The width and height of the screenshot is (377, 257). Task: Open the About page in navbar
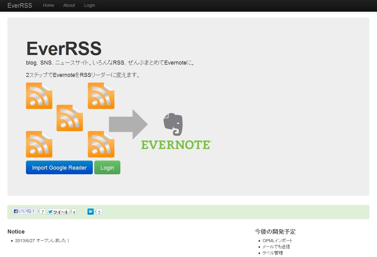coord(69,5)
